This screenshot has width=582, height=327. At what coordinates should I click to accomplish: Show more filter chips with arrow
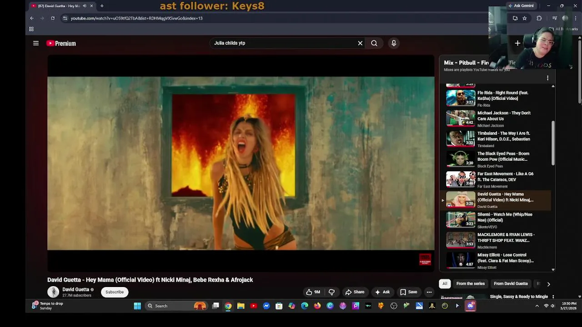point(548,284)
